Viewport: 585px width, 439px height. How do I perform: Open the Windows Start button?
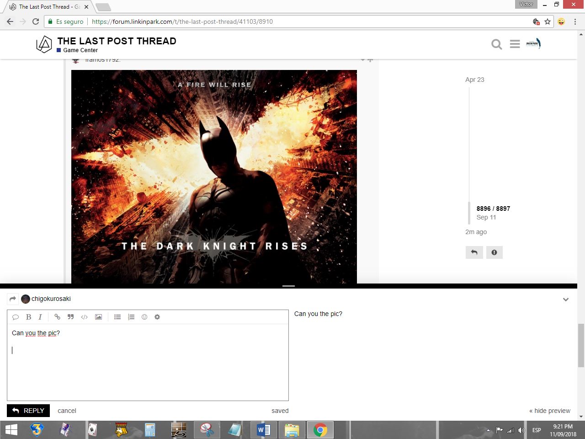tap(11, 430)
